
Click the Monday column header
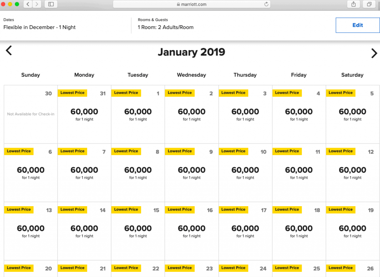click(84, 75)
